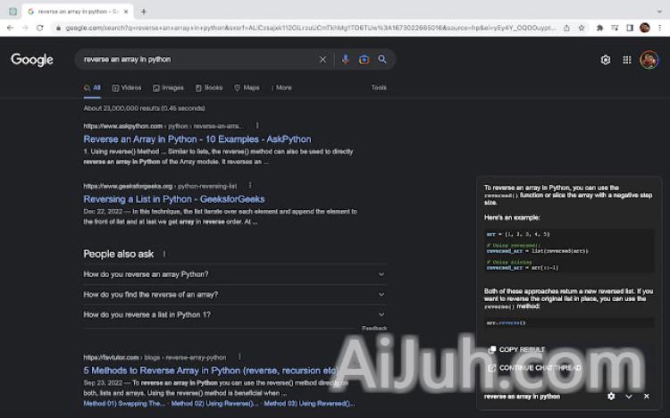Screen dimensions: 670x418
Task: Share this page from address bar
Action: (x=566, y=28)
